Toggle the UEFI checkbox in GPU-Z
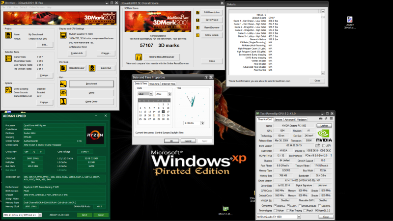The height and width of the screenshot is (221, 393). [324, 145]
